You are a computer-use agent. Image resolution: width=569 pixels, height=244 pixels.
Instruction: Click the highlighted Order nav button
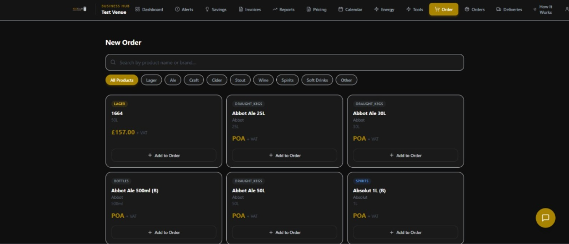[x=443, y=9]
